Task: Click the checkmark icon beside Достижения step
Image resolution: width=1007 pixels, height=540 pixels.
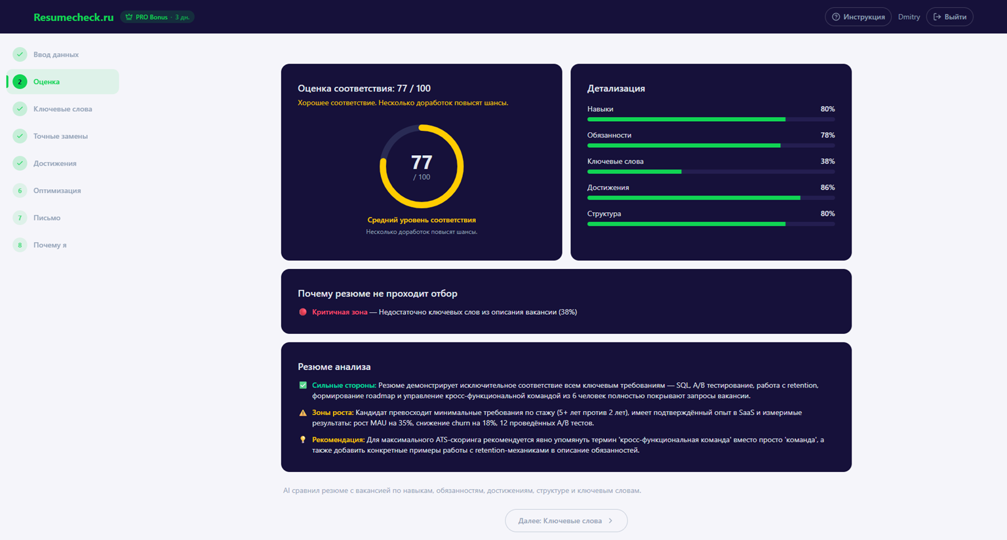Action: [x=19, y=163]
